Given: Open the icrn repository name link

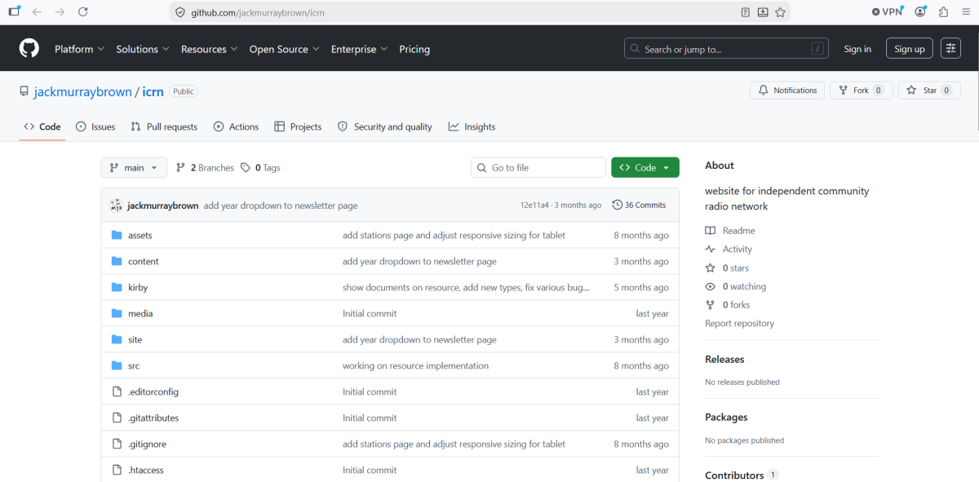Looking at the screenshot, I should (153, 91).
